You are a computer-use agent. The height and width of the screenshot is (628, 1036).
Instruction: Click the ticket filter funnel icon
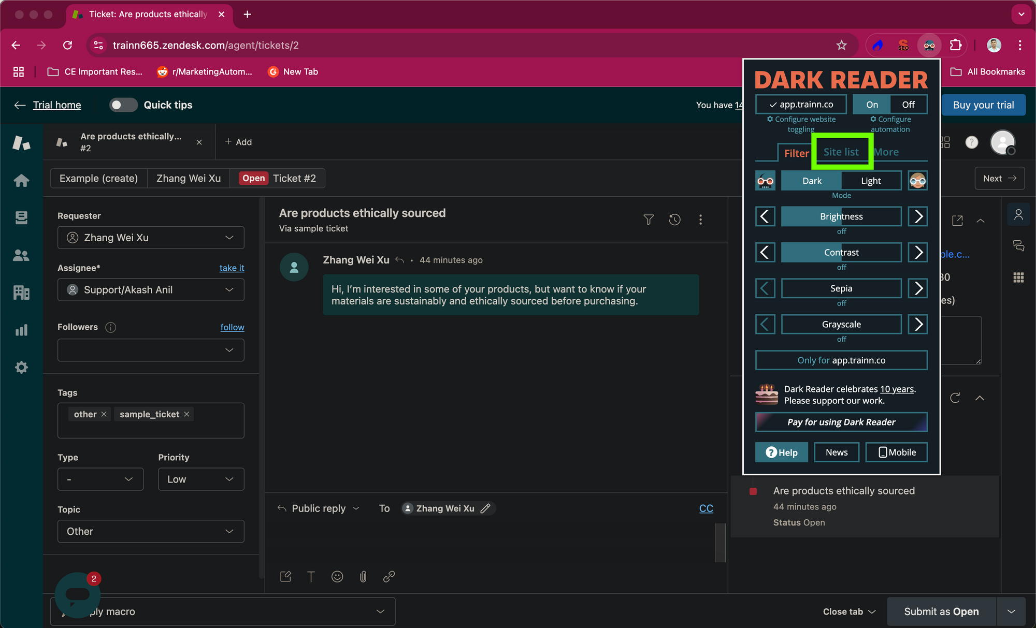649,220
